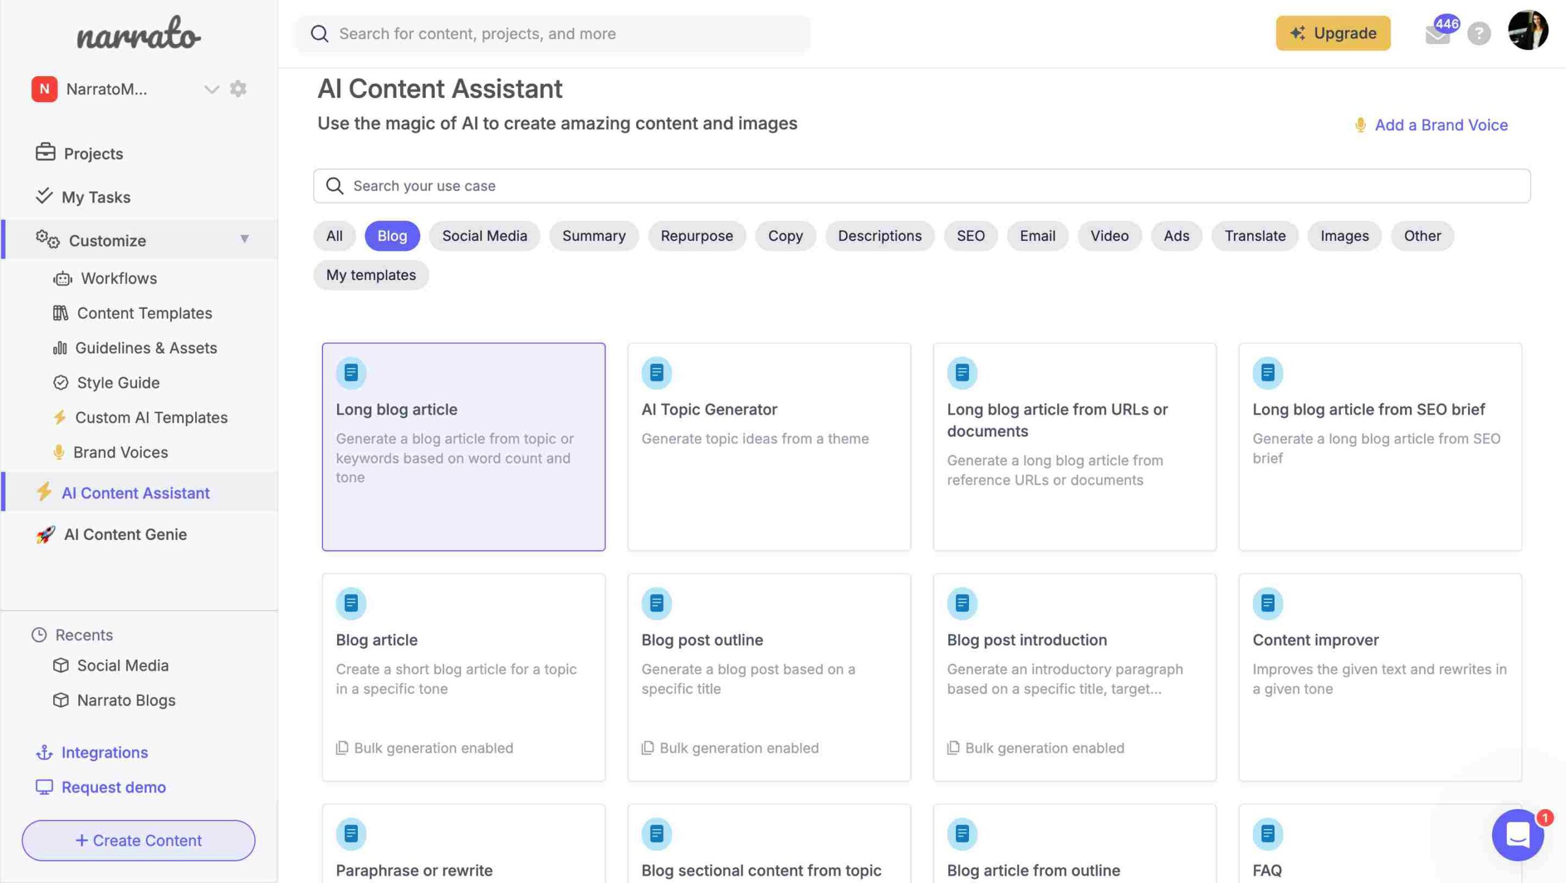Click the Workflows icon in sidebar
Image resolution: width=1566 pixels, height=883 pixels.
click(61, 279)
